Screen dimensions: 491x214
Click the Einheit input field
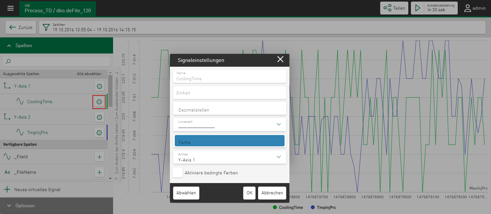229,93
